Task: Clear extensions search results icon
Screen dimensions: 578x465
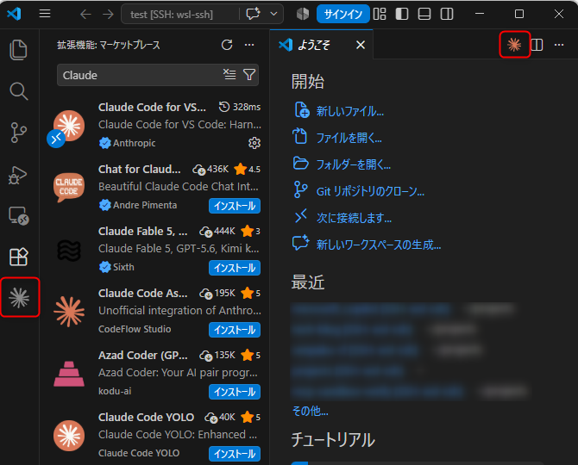Action: point(229,75)
